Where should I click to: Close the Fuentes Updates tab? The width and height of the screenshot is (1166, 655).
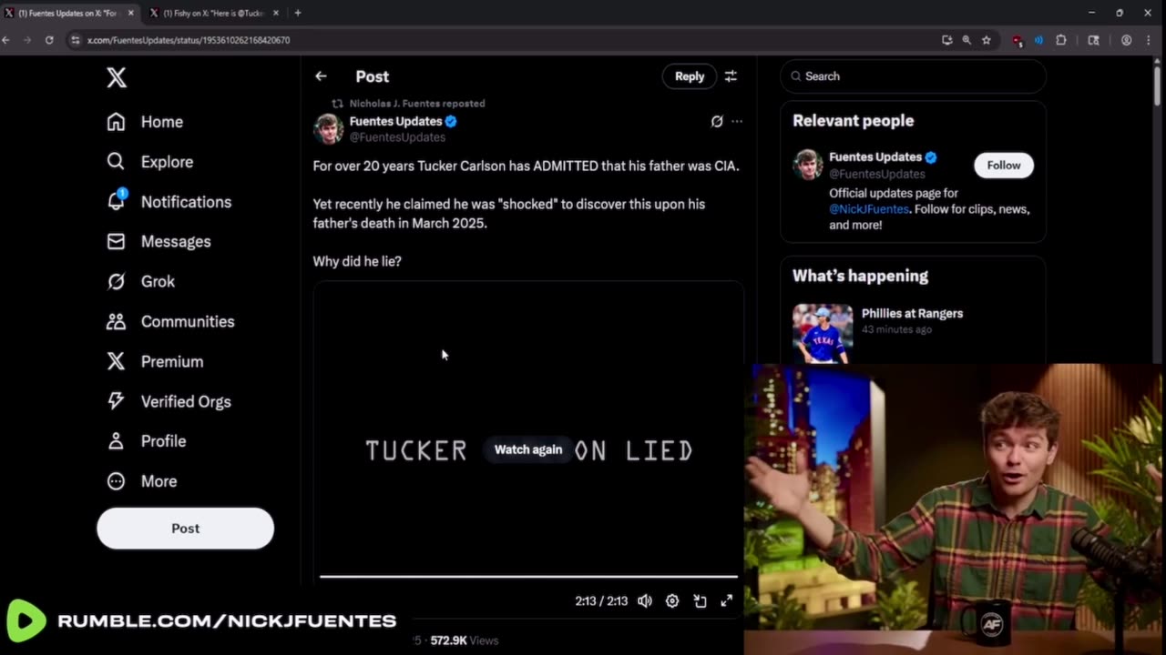[x=131, y=13]
